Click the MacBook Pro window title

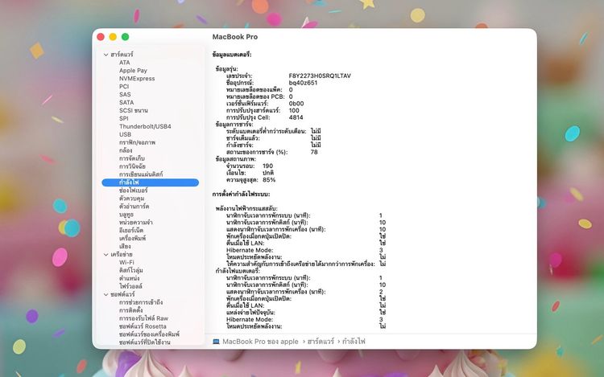pyautogui.click(x=235, y=37)
